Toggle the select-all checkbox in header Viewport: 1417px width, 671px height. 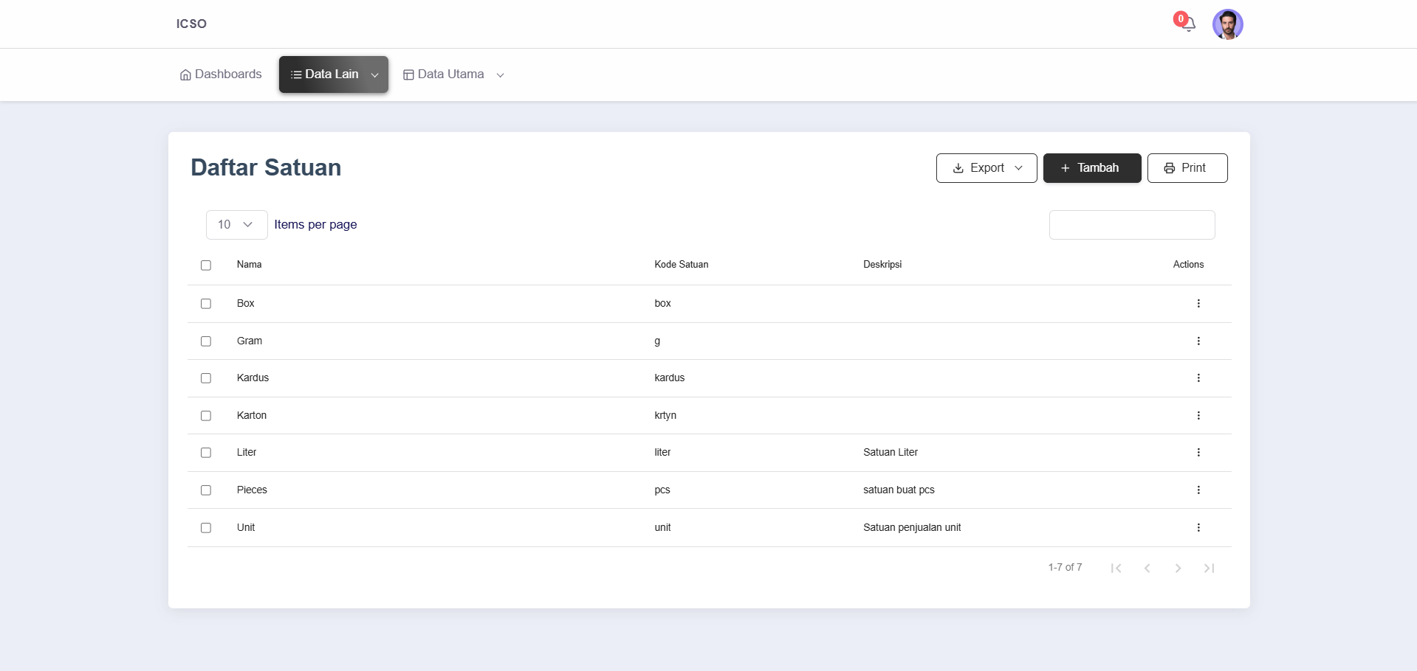click(206, 265)
